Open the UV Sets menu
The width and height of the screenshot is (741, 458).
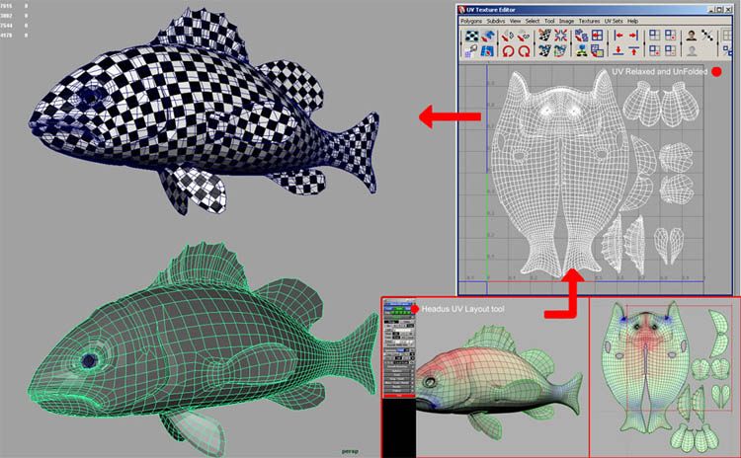tap(614, 22)
